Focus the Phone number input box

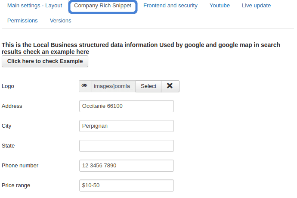click(x=126, y=166)
